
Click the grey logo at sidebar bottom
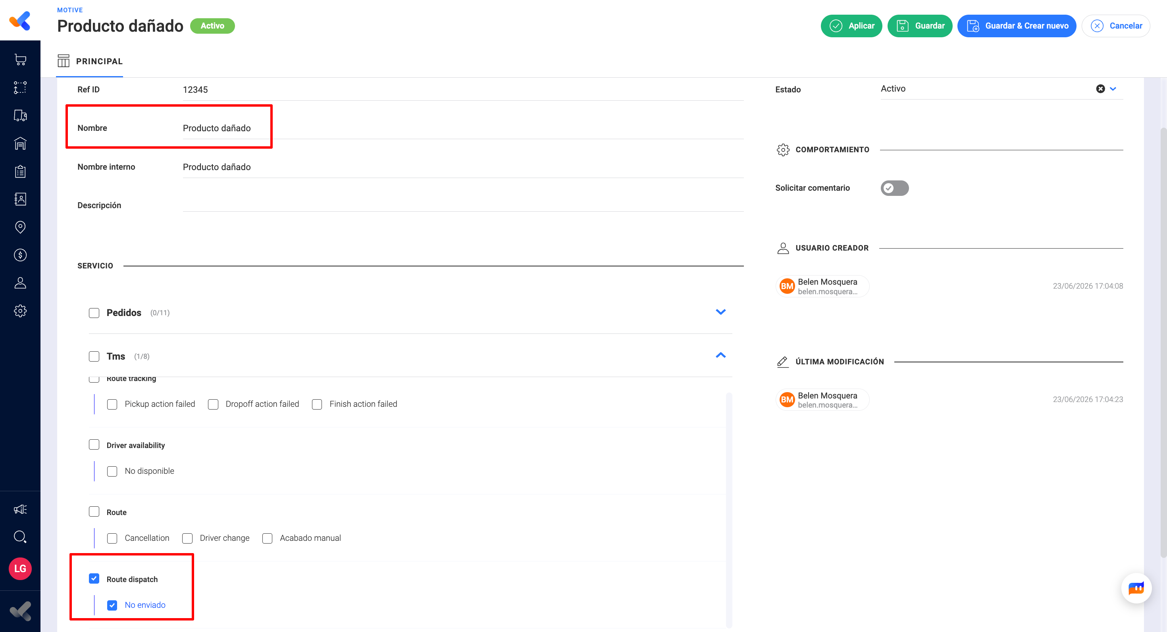pos(20,611)
